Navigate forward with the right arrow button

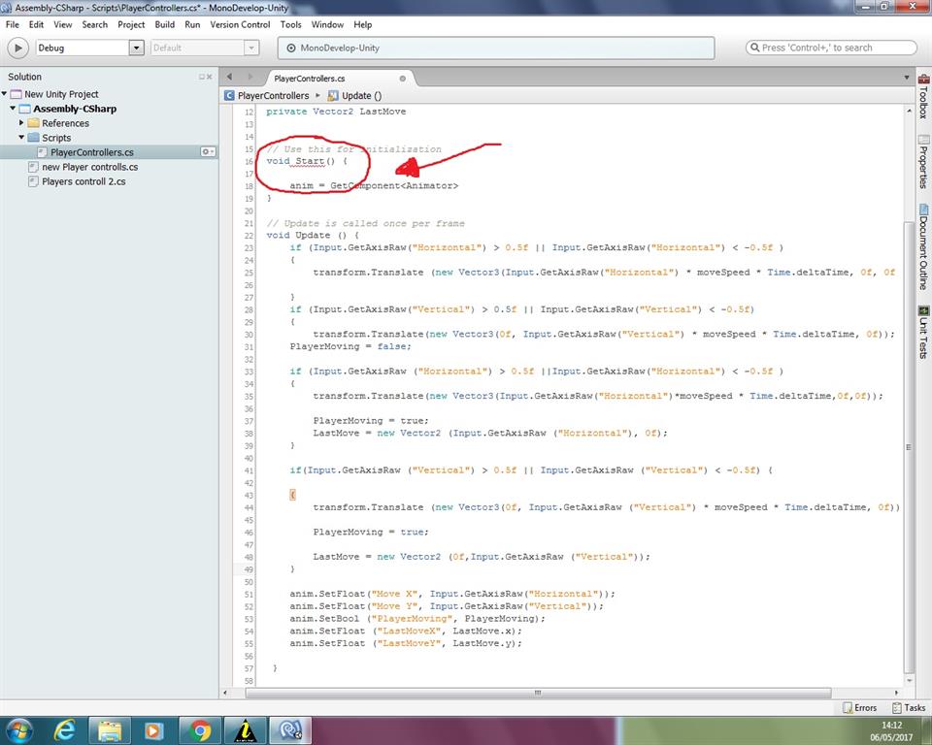(250, 77)
